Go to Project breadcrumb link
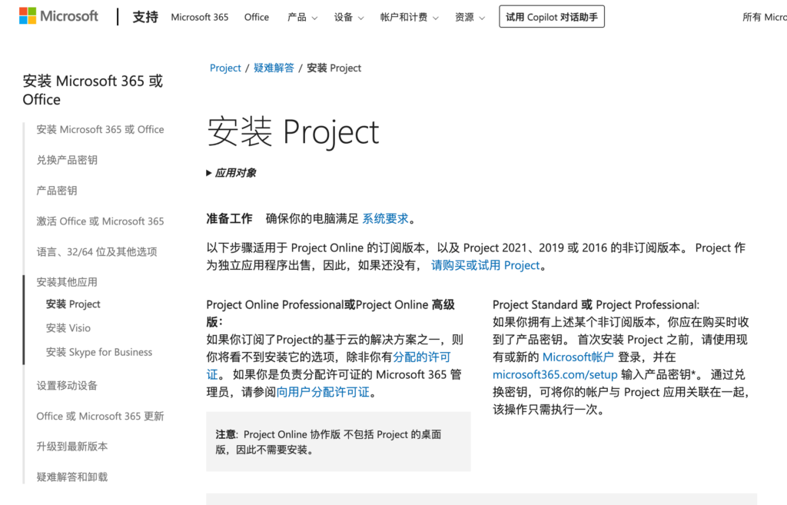Screen dimensions: 787x505 pyautogui.click(x=225, y=68)
